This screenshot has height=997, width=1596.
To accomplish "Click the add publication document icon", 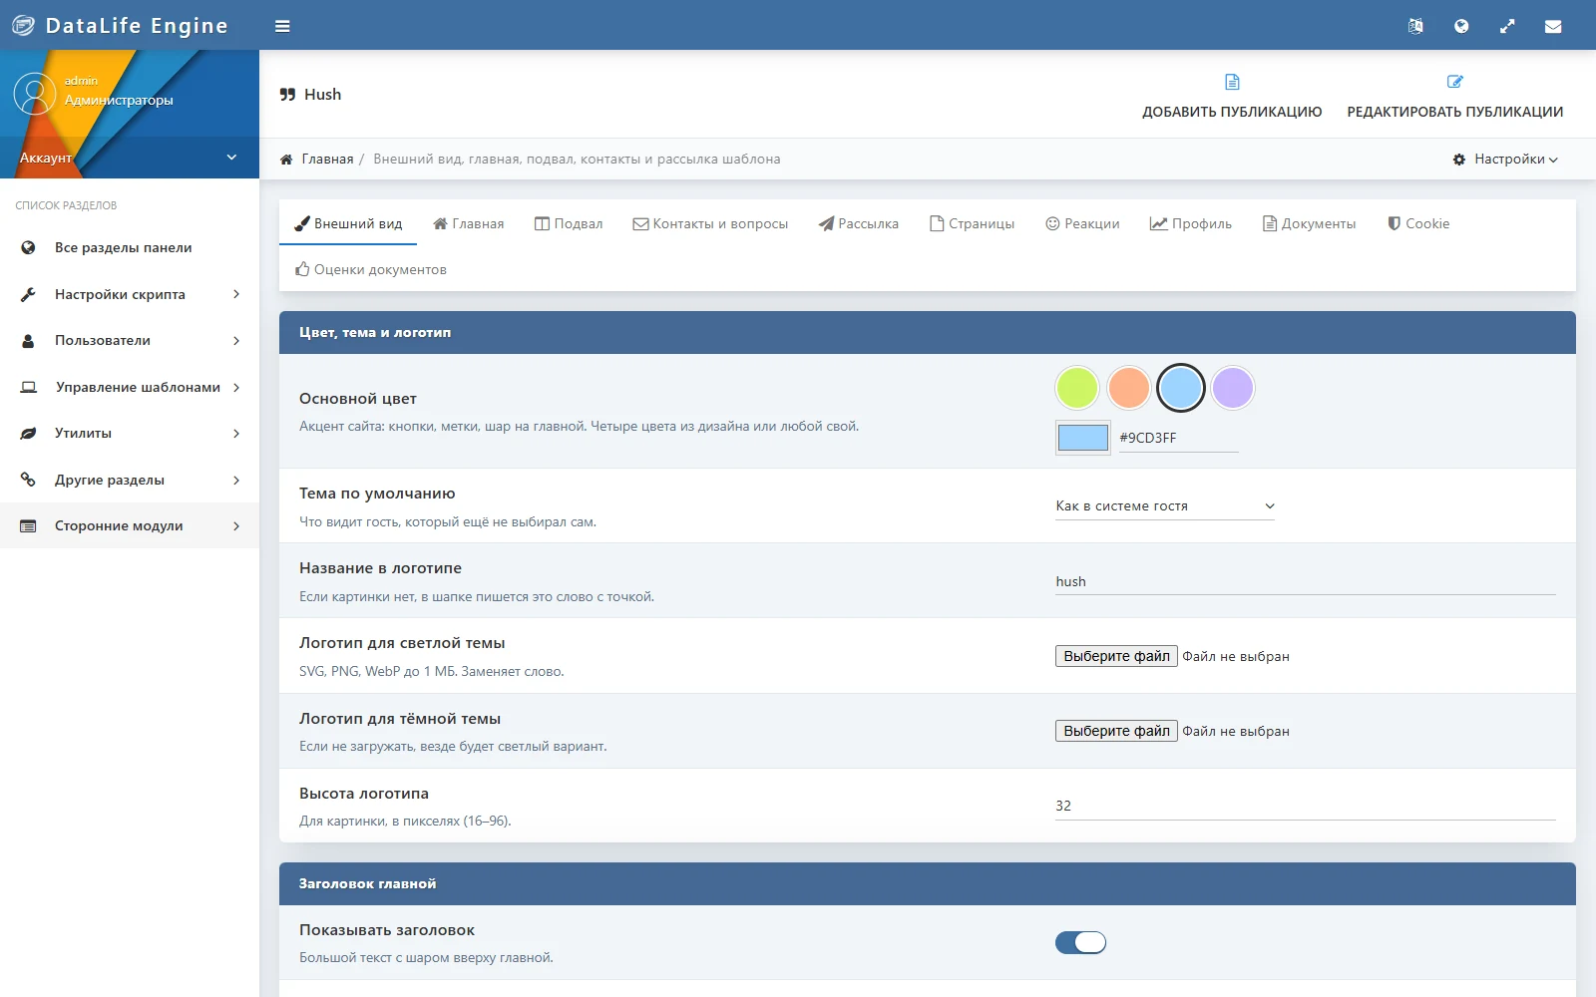I will coord(1232,82).
